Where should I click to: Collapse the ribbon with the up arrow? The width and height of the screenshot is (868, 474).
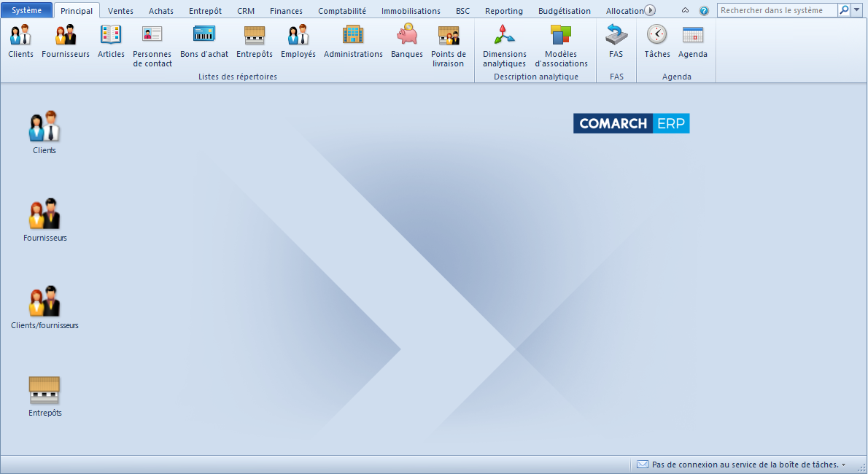(686, 10)
